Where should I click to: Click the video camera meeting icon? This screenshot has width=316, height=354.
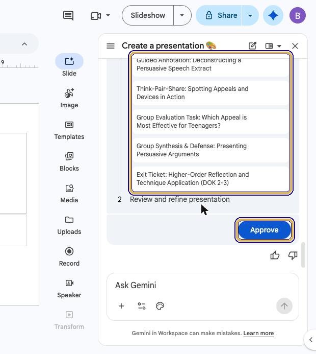pyautogui.click(x=95, y=15)
